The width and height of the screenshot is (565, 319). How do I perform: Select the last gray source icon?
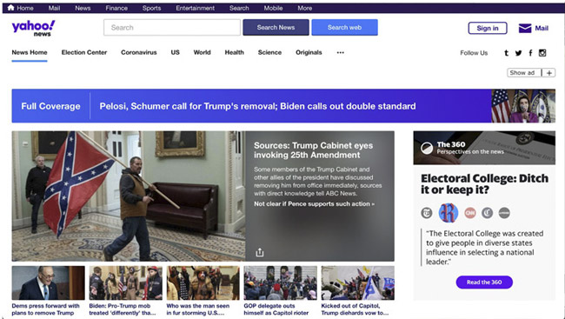coord(504,213)
